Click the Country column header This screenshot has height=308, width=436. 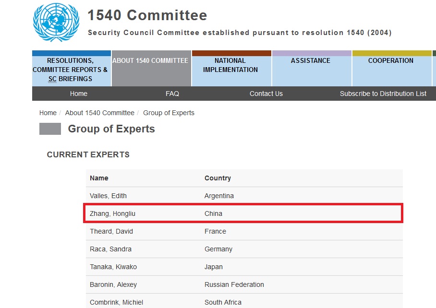pyautogui.click(x=218, y=178)
